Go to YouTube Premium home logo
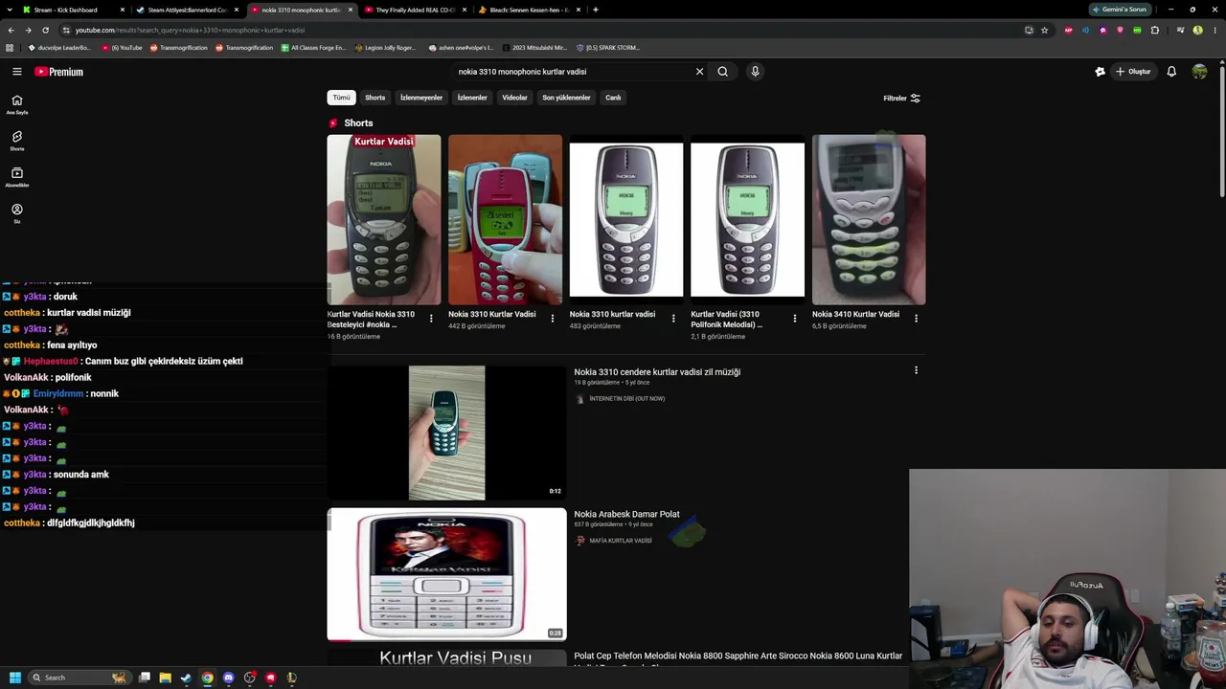The image size is (1226, 689). coord(59,72)
